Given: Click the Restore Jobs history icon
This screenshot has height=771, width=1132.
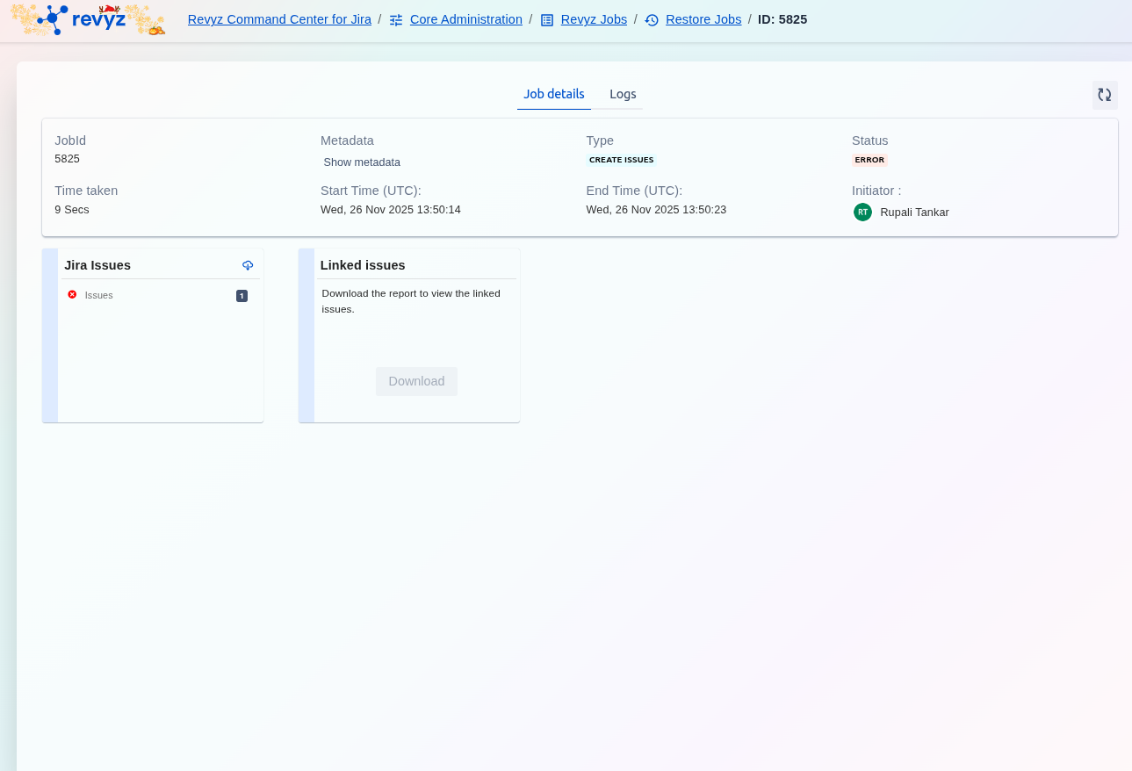Looking at the screenshot, I should click(x=652, y=20).
